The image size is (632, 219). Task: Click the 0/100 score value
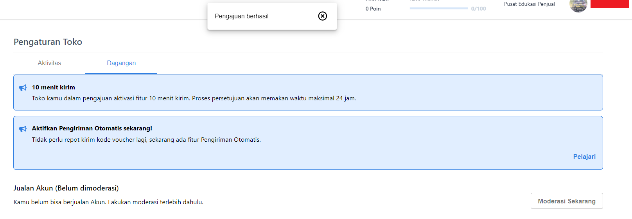tap(478, 9)
